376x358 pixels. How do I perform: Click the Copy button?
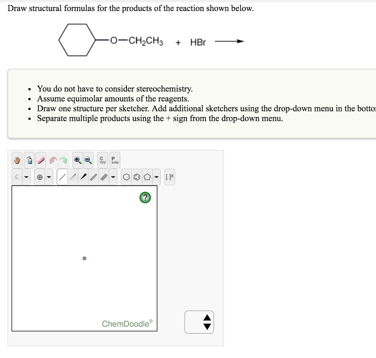[x=102, y=160]
